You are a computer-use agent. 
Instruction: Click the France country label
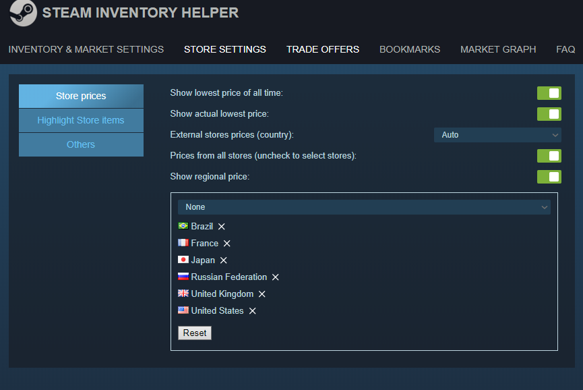(x=204, y=244)
